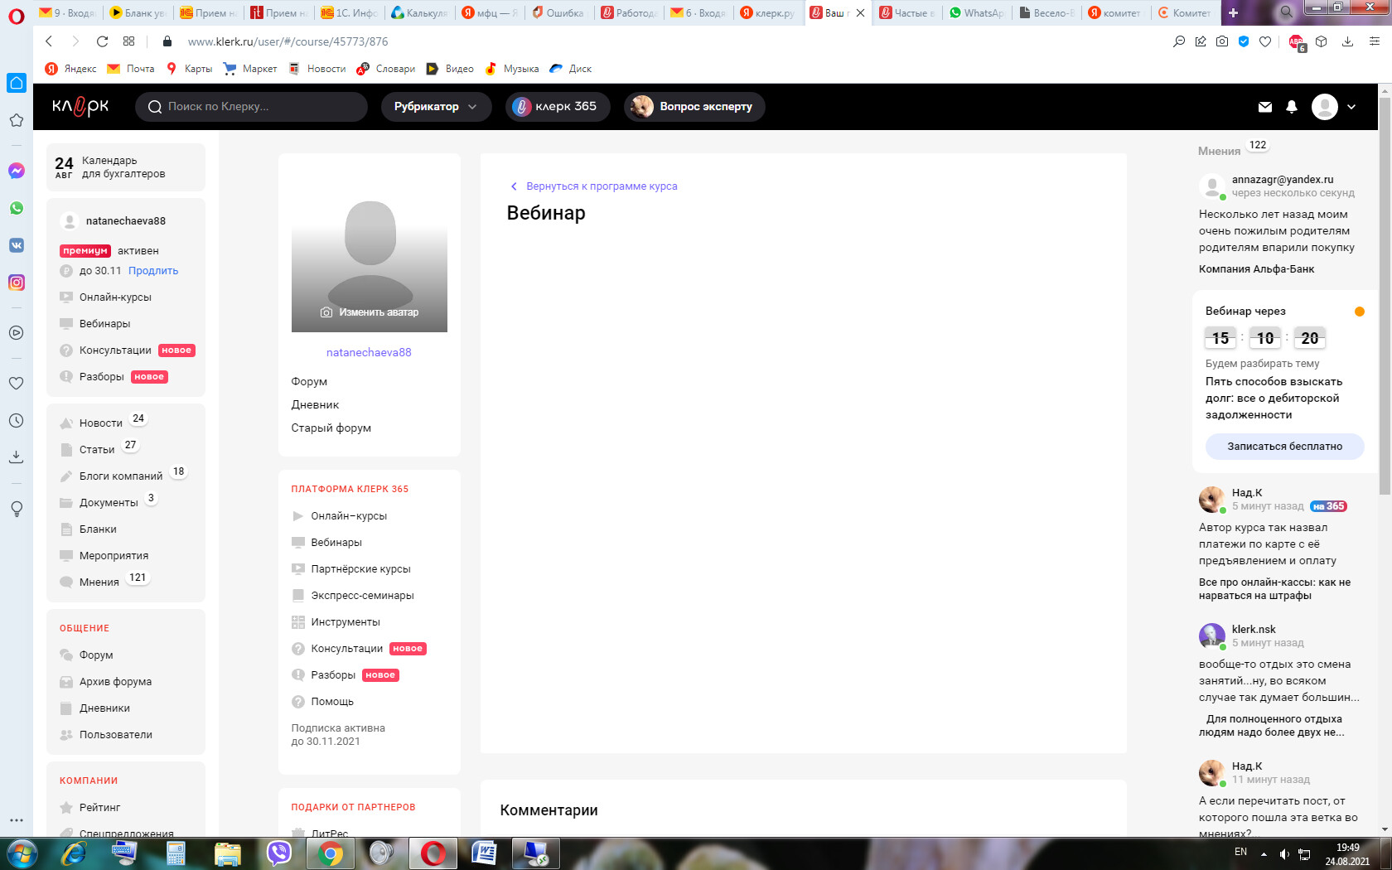Click Продлить subscription link
This screenshot has height=870, width=1392.
click(153, 271)
